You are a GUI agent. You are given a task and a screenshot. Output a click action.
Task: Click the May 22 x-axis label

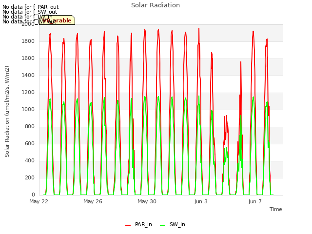(39, 201)
